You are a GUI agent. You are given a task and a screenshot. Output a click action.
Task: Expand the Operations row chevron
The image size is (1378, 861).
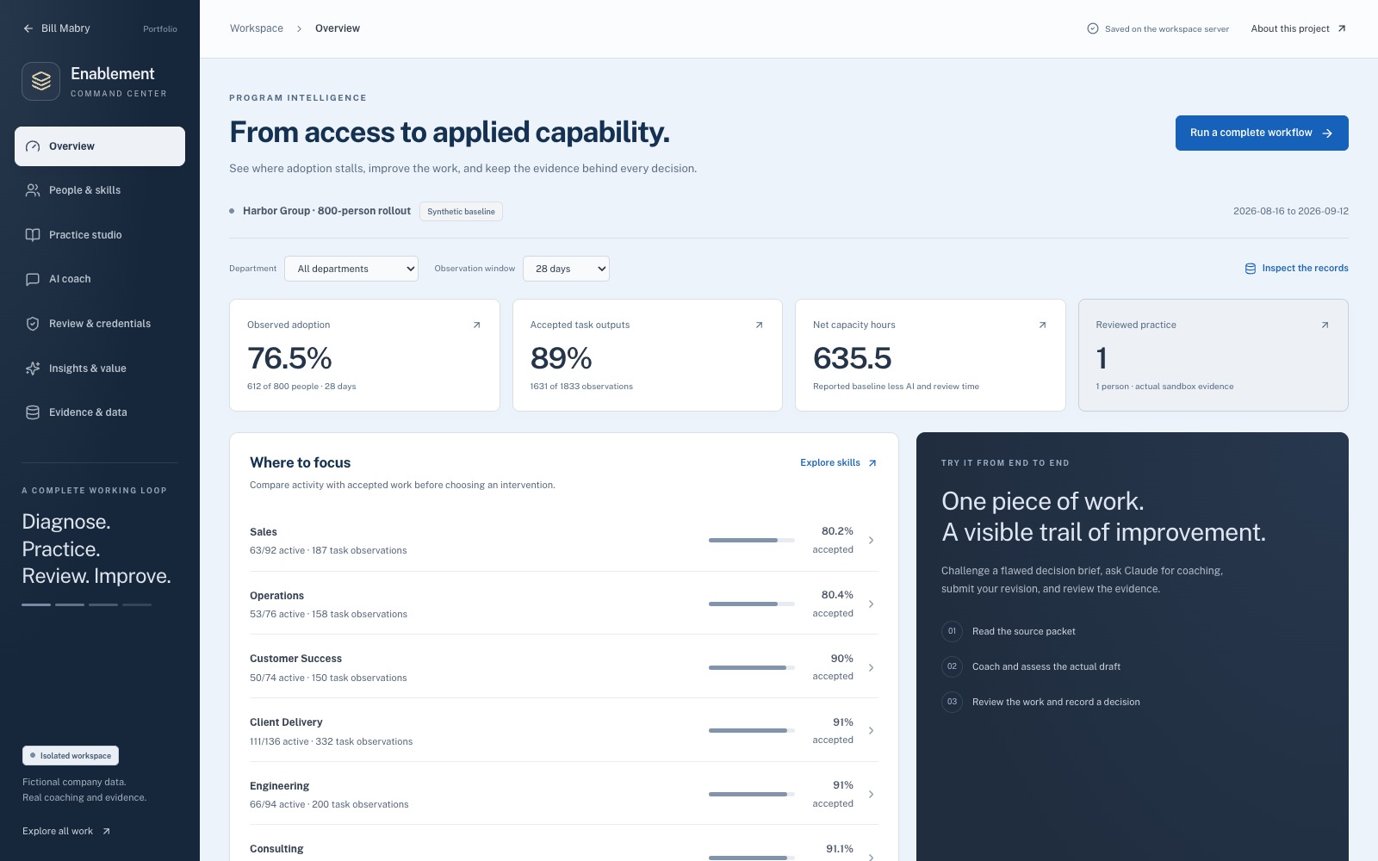pos(871,604)
